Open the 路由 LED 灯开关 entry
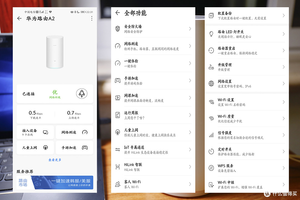300x200 pixels. (x=247, y=34)
